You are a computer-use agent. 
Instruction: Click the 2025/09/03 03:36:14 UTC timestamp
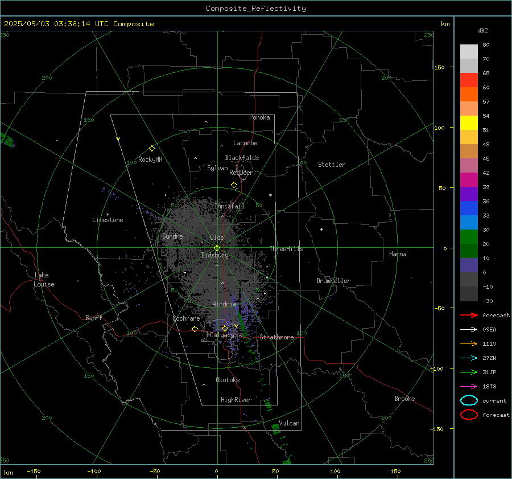tap(79, 24)
